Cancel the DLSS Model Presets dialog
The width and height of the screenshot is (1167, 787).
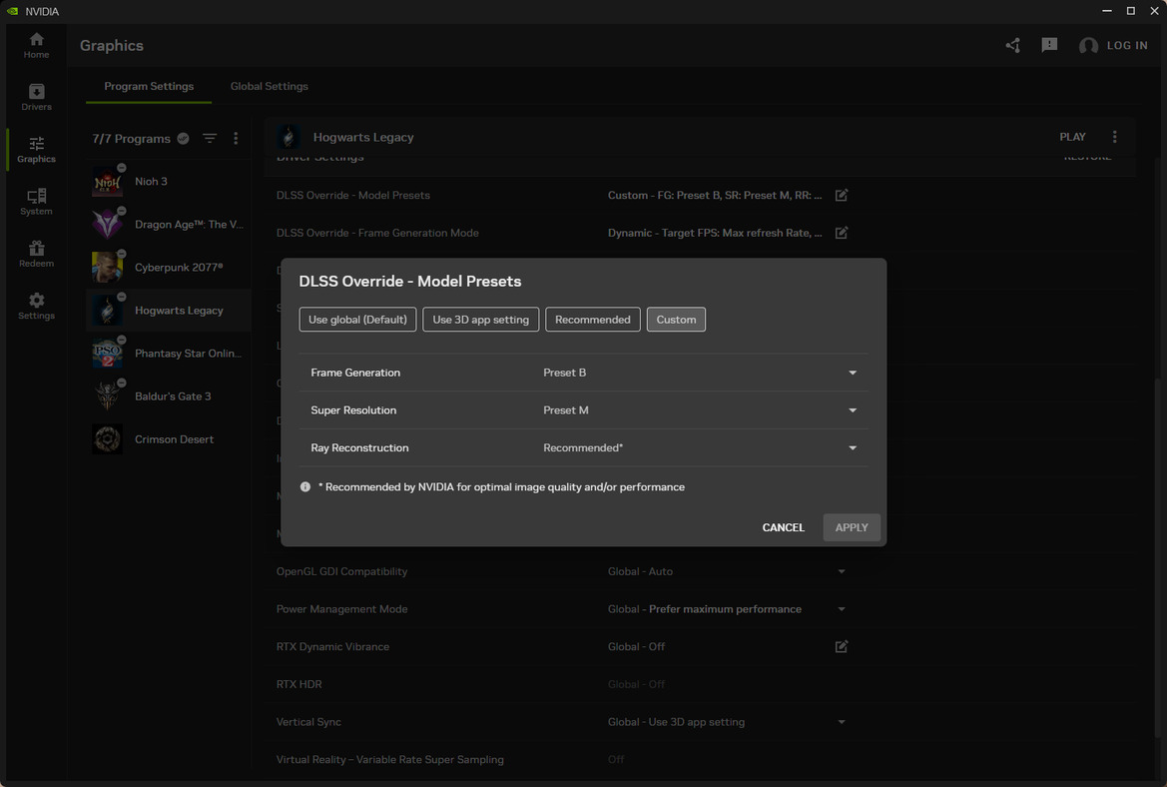tap(783, 527)
